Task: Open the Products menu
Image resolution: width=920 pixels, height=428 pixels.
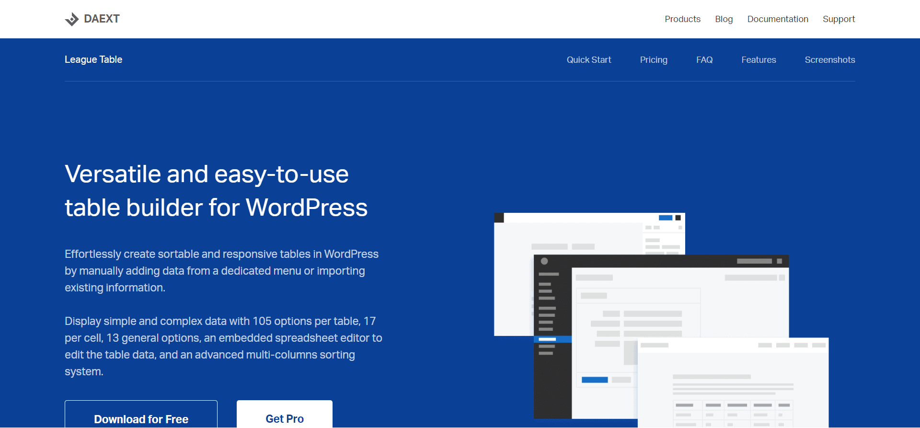Action: pyautogui.click(x=682, y=19)
